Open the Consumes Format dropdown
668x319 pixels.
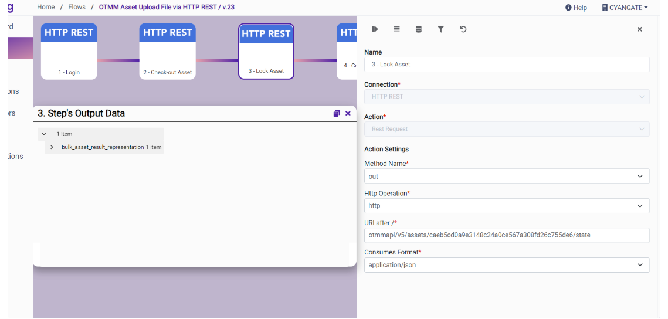coord(506,265)
